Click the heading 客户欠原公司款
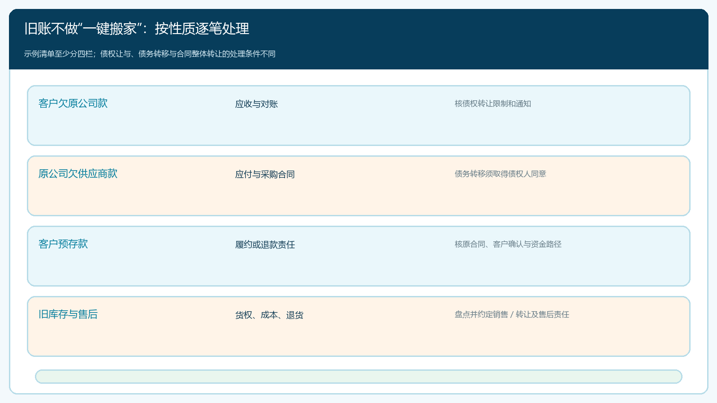Viewport: 717px width, 403px height. click(x=73, y=103)
